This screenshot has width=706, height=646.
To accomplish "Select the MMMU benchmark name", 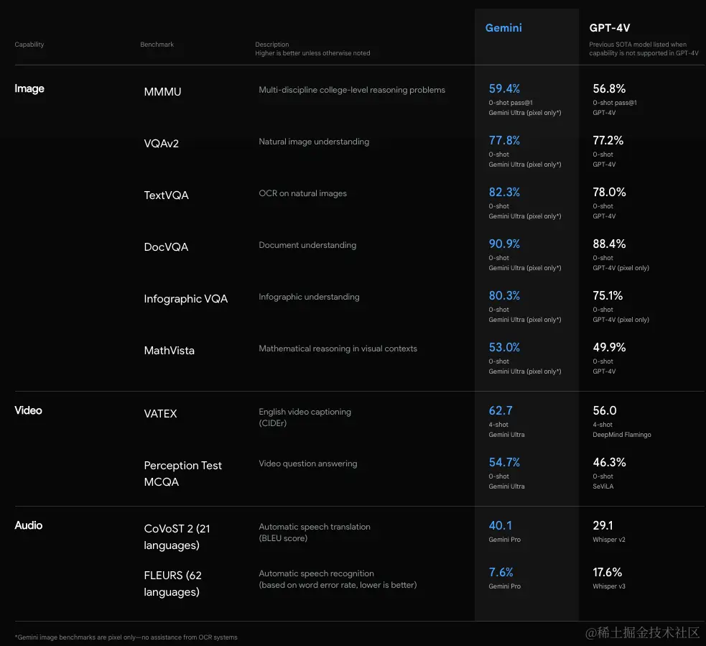I will pyautogui.click(x=162, y=92).
